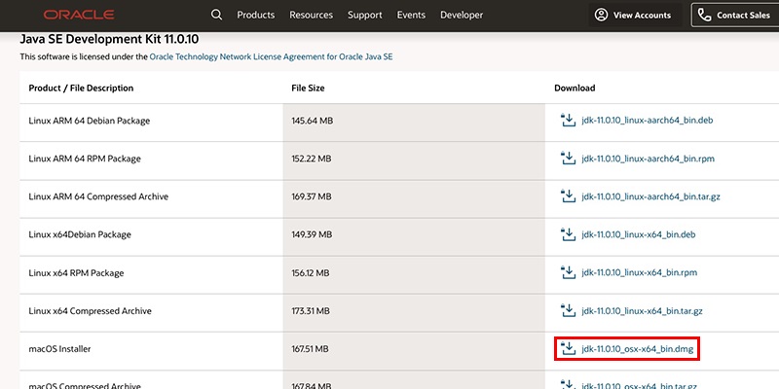Download jdk-11.0.10_linux-aarch64_bin.deb
The width and height of the screenshot is (779, 389).
(x=648, y=120)
